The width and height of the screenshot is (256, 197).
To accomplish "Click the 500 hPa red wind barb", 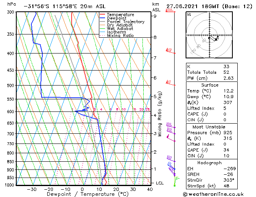I will [171, 83].
